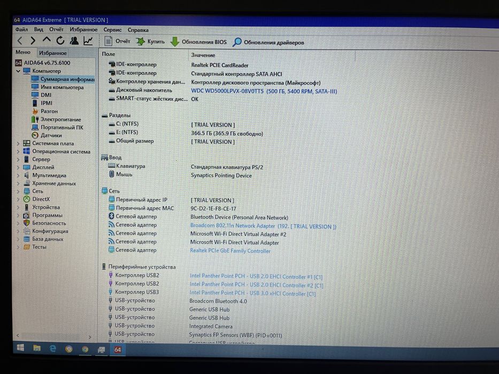The height and width of the screenshot is (374, 499).
Task: Go forward with the right arrow icon
Action: click(33, 41)
